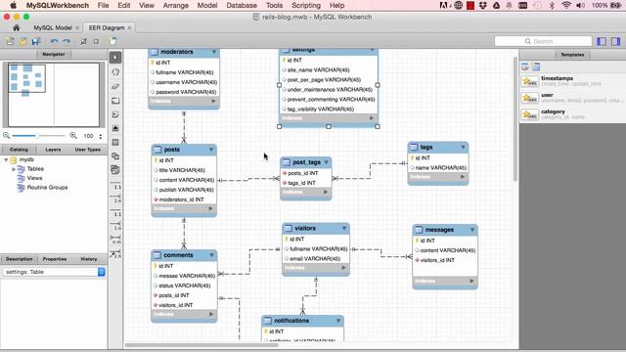
Task: Collapse the posts table header arrow
Action: point(211,150)
